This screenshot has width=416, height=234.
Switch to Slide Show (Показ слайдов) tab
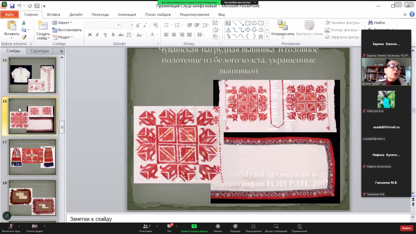pos(158,15)
